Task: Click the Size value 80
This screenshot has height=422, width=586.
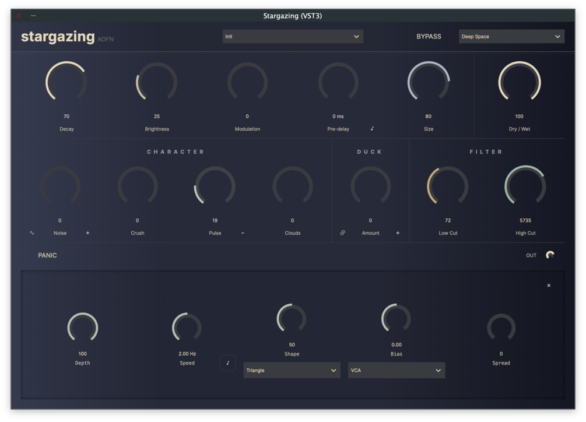Action: [x=429, y=117]
